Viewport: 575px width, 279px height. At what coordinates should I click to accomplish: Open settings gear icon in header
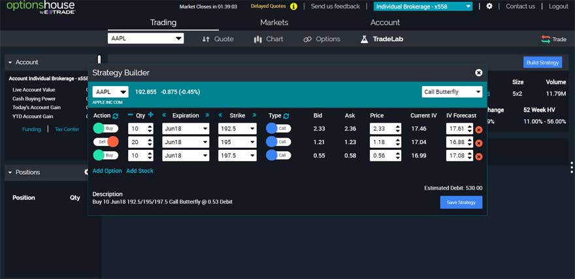click(489, 7)
